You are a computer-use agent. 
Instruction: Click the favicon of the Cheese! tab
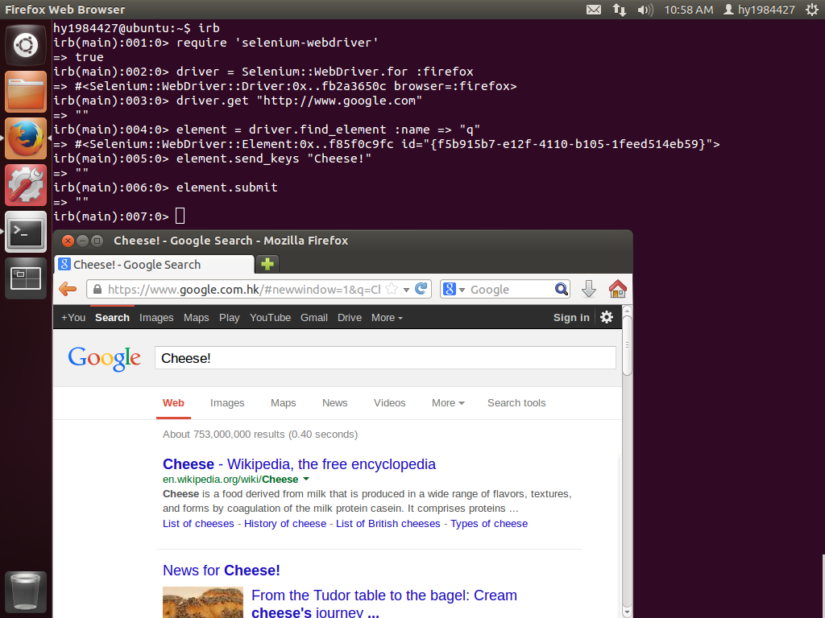point(64,264)
